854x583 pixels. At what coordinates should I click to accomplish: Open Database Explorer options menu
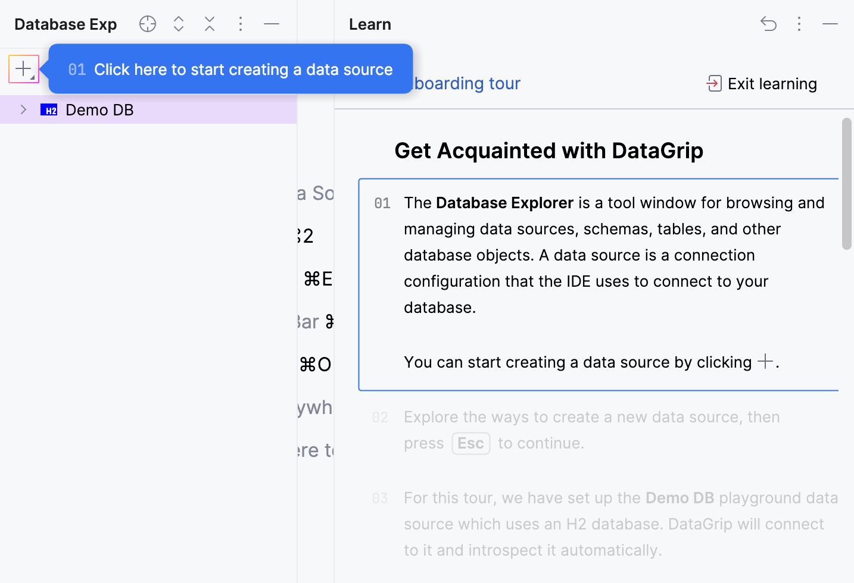241,24
